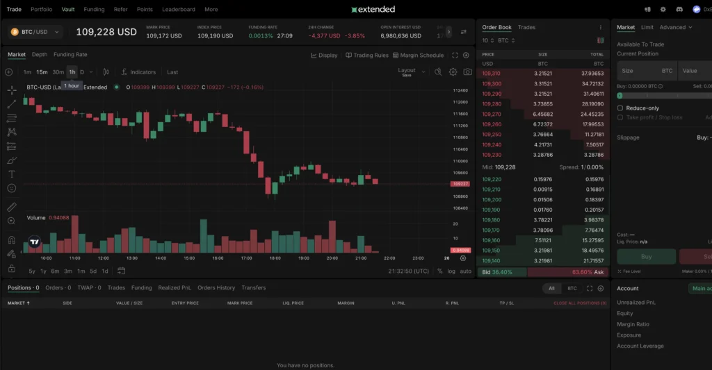Toggle the BTC-USD series visibility dot

click(117, 87)
